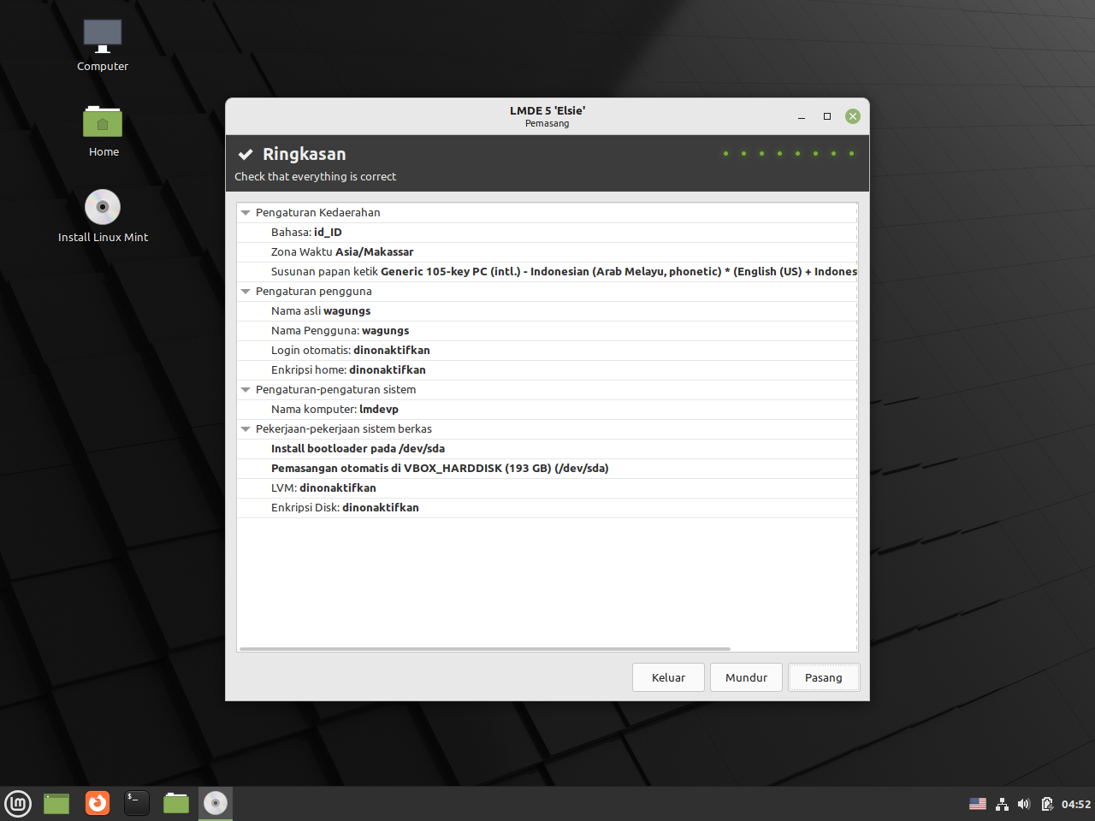The image size is (1095, 821).
Task: Open the Linux Mint start menu
Action: pos(18,804)
